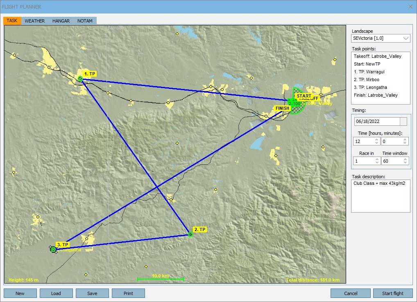Screen dimensions: 417x302
Task: Increase the hours time value
Action: point(377,139)
